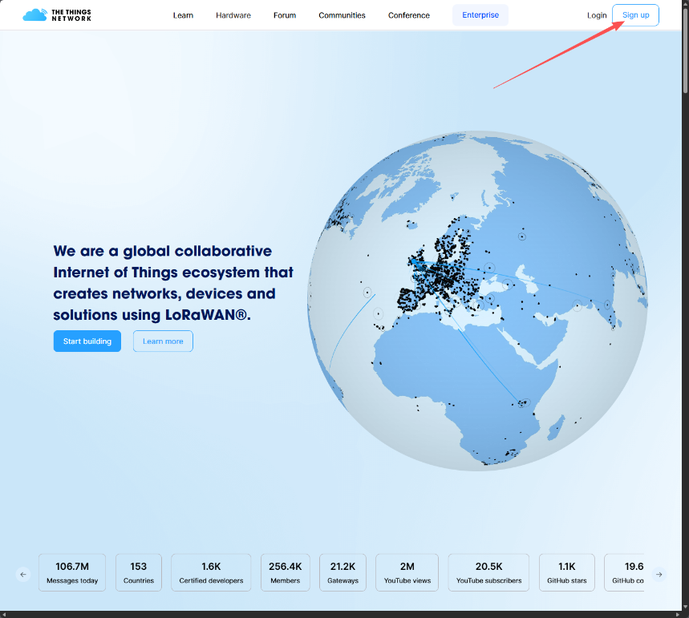Open the Communities navigation item

pyautogui.click(x=342, y=15)
